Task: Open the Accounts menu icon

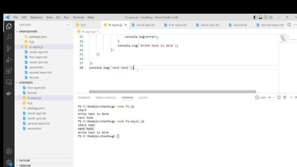Action: [x=9, y=151]
